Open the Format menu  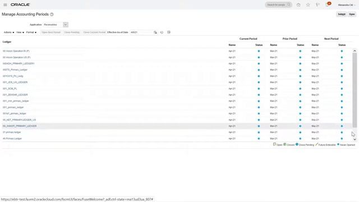pos(31,33)
